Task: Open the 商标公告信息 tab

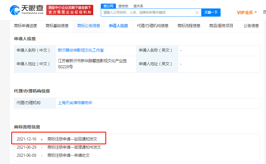Action: click(x=89, y=26)
